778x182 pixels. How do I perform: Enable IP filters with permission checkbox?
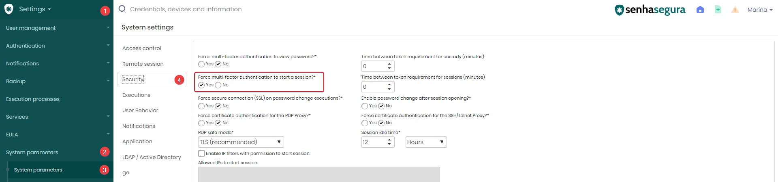point(201,153)
